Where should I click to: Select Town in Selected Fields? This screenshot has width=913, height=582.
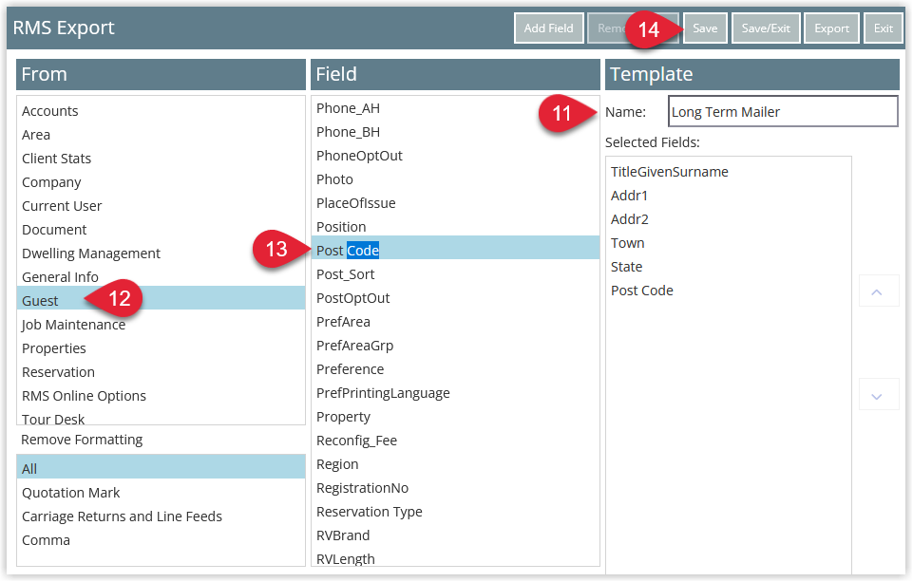(x=729, y=243)
